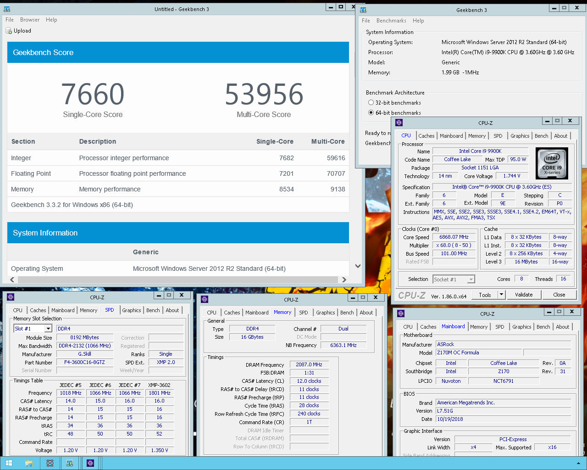Click the CPU-Z title bar icon of the Motherboard window
587x470 pixels.
(401, 313)
